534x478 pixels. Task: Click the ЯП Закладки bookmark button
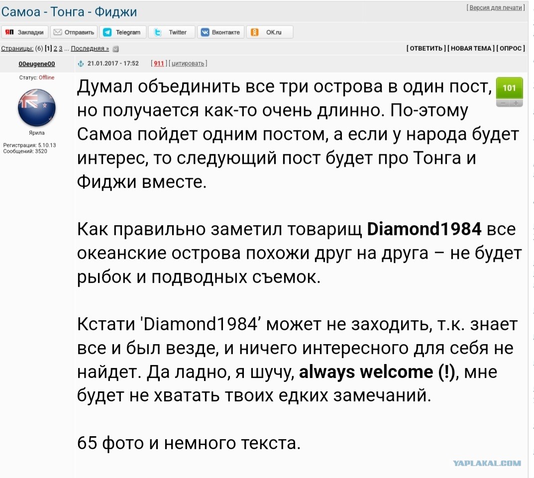pyautogui.click(x=24, y=32)
